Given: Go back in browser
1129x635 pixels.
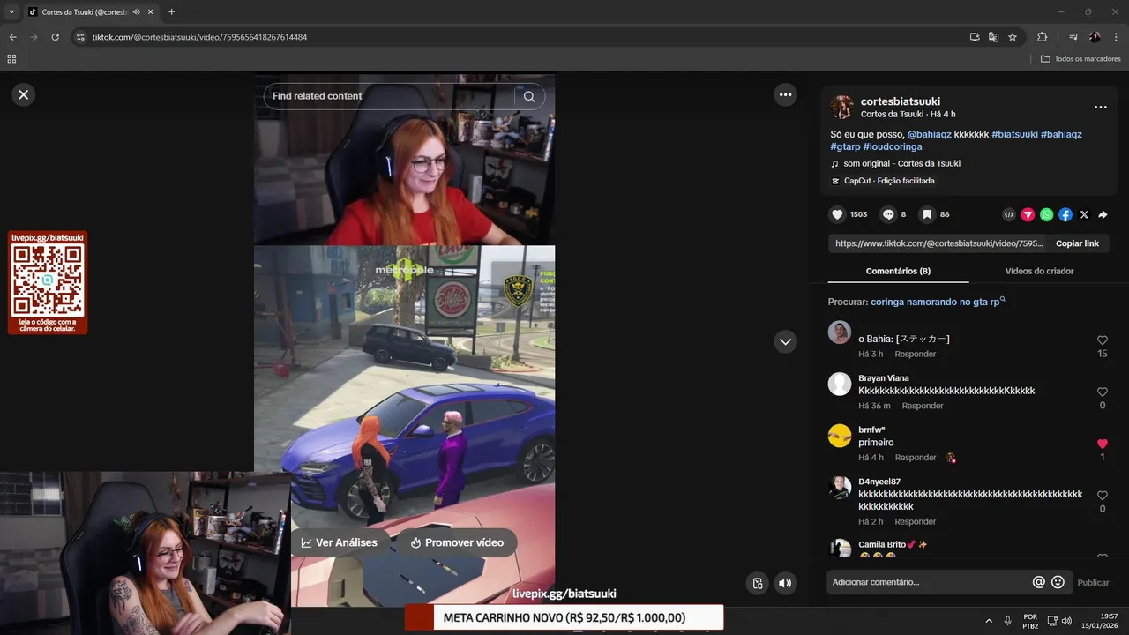Looking at the screenshot, I should click(12, 37).
